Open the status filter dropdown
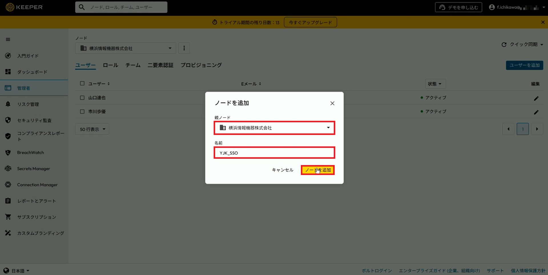 pyautogui.click(x=435, y=84)
